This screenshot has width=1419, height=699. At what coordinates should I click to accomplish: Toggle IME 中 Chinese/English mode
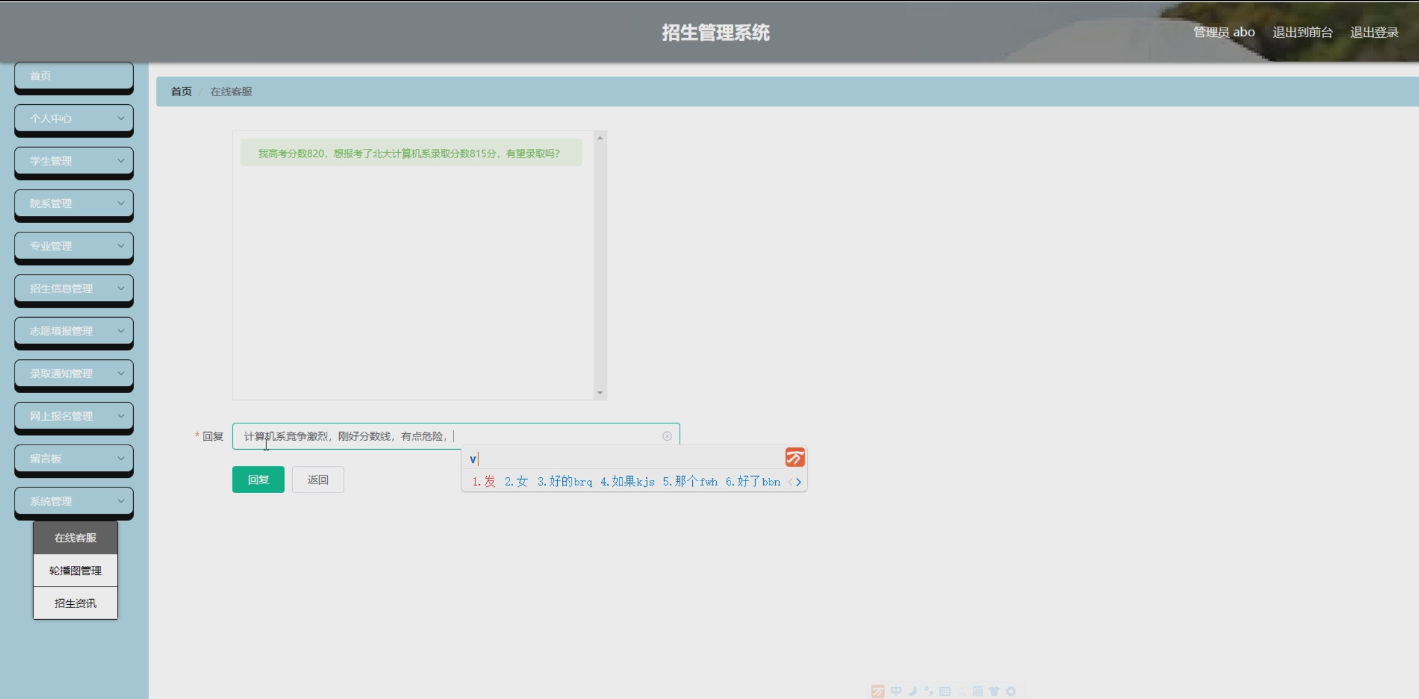tap(896, 691)
